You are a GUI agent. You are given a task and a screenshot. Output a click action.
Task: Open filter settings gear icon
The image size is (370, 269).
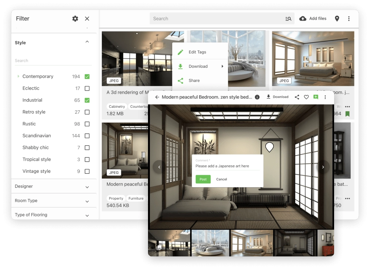click(75, 19)
